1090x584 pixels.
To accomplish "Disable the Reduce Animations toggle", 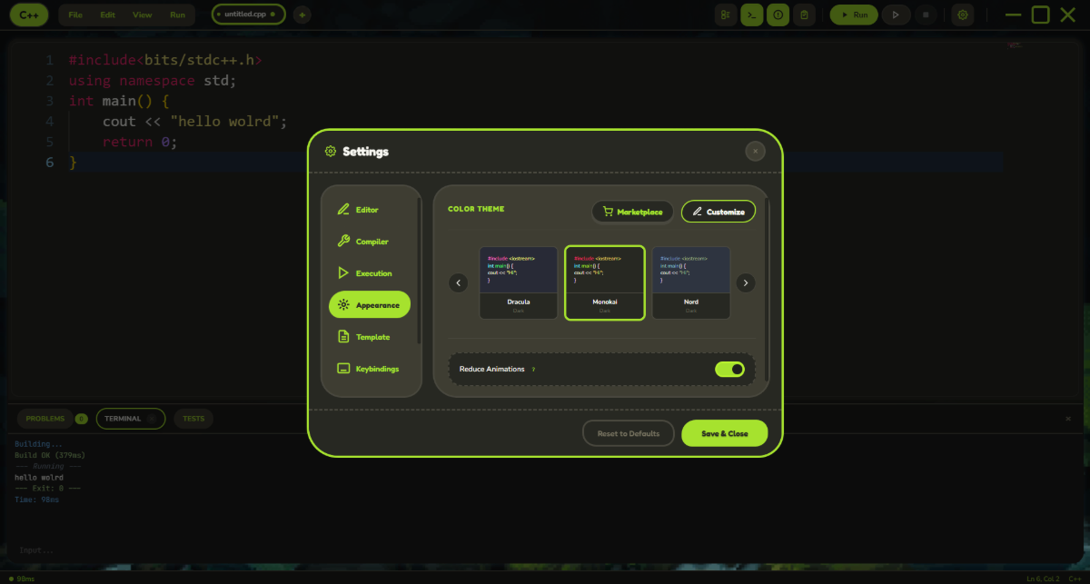I will click(x=730, y=369).
